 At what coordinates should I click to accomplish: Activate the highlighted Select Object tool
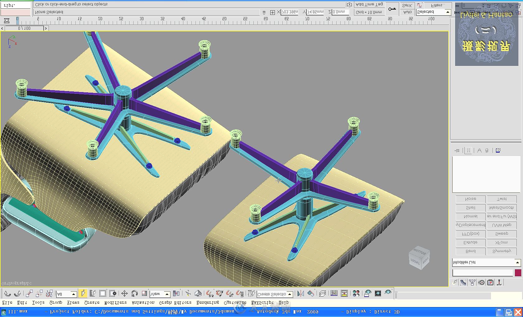(82, 293)
